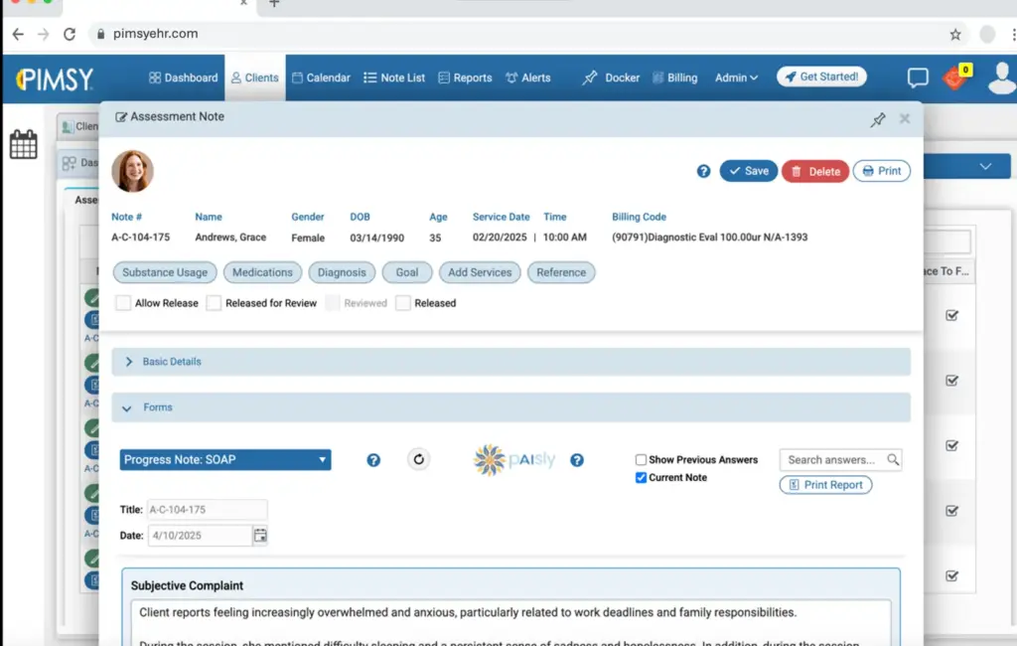This screenshot has height=646, width=1017.
Task: Uncheck the Current Note checkbox
Action: click(x=641, y=478)
